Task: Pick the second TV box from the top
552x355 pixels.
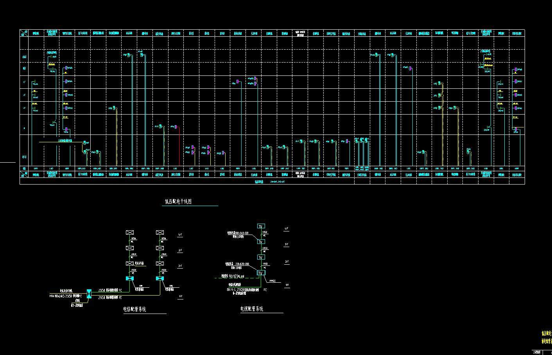Action: [261, 242]
